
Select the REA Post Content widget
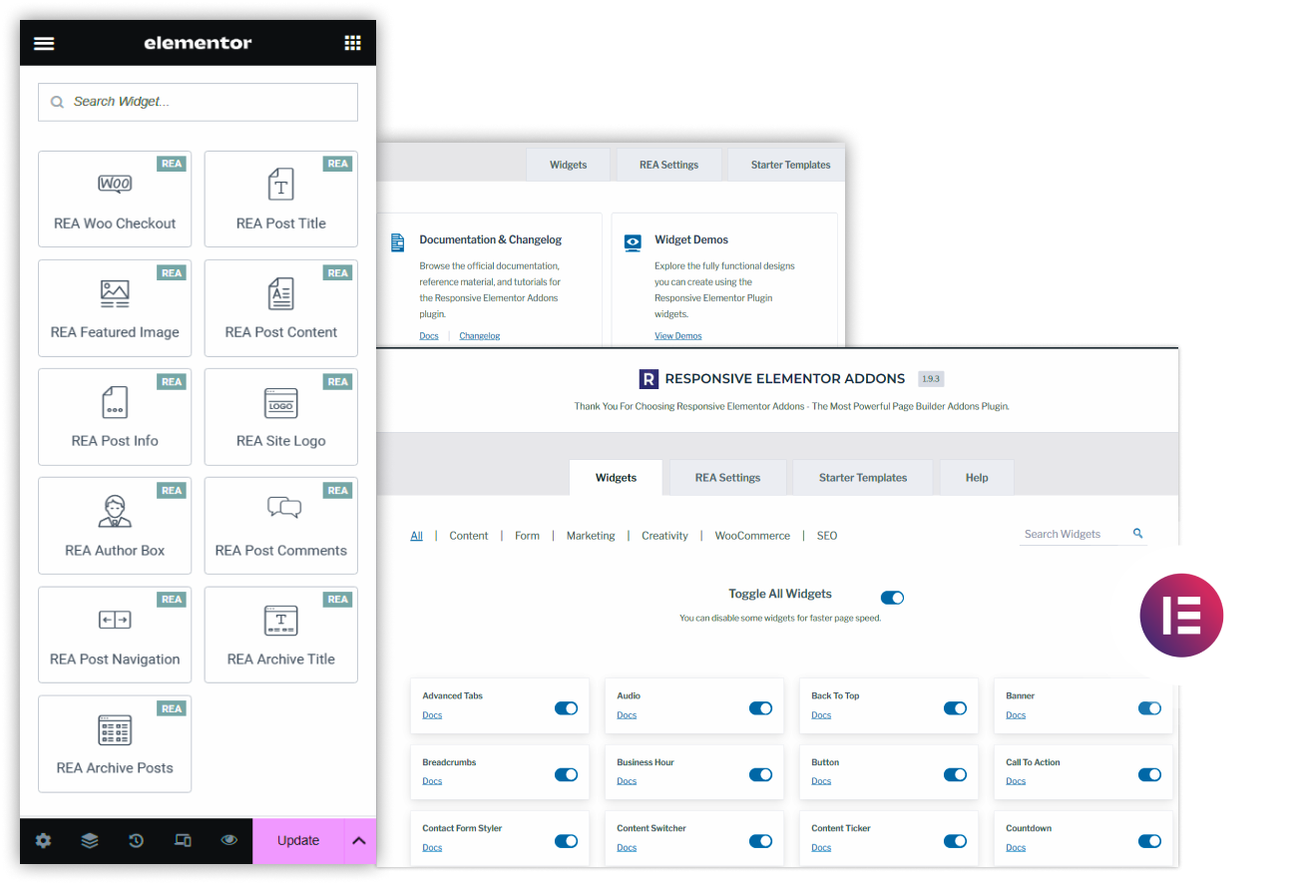click(x=281, y=308)
